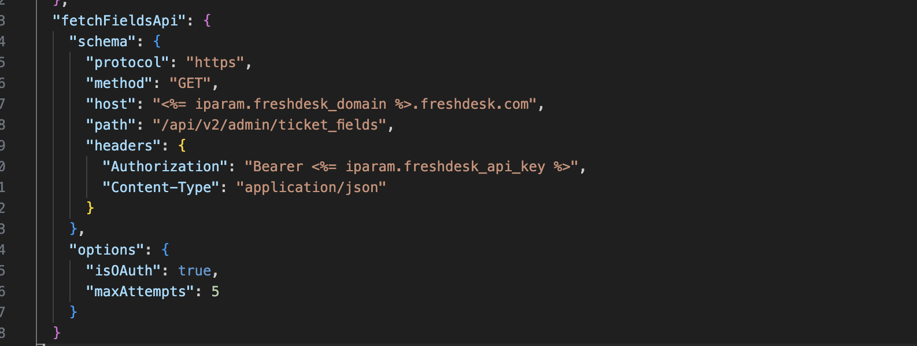Click the "fetchFieldsApi" key name
917x346 pixels.
(119, 21)
